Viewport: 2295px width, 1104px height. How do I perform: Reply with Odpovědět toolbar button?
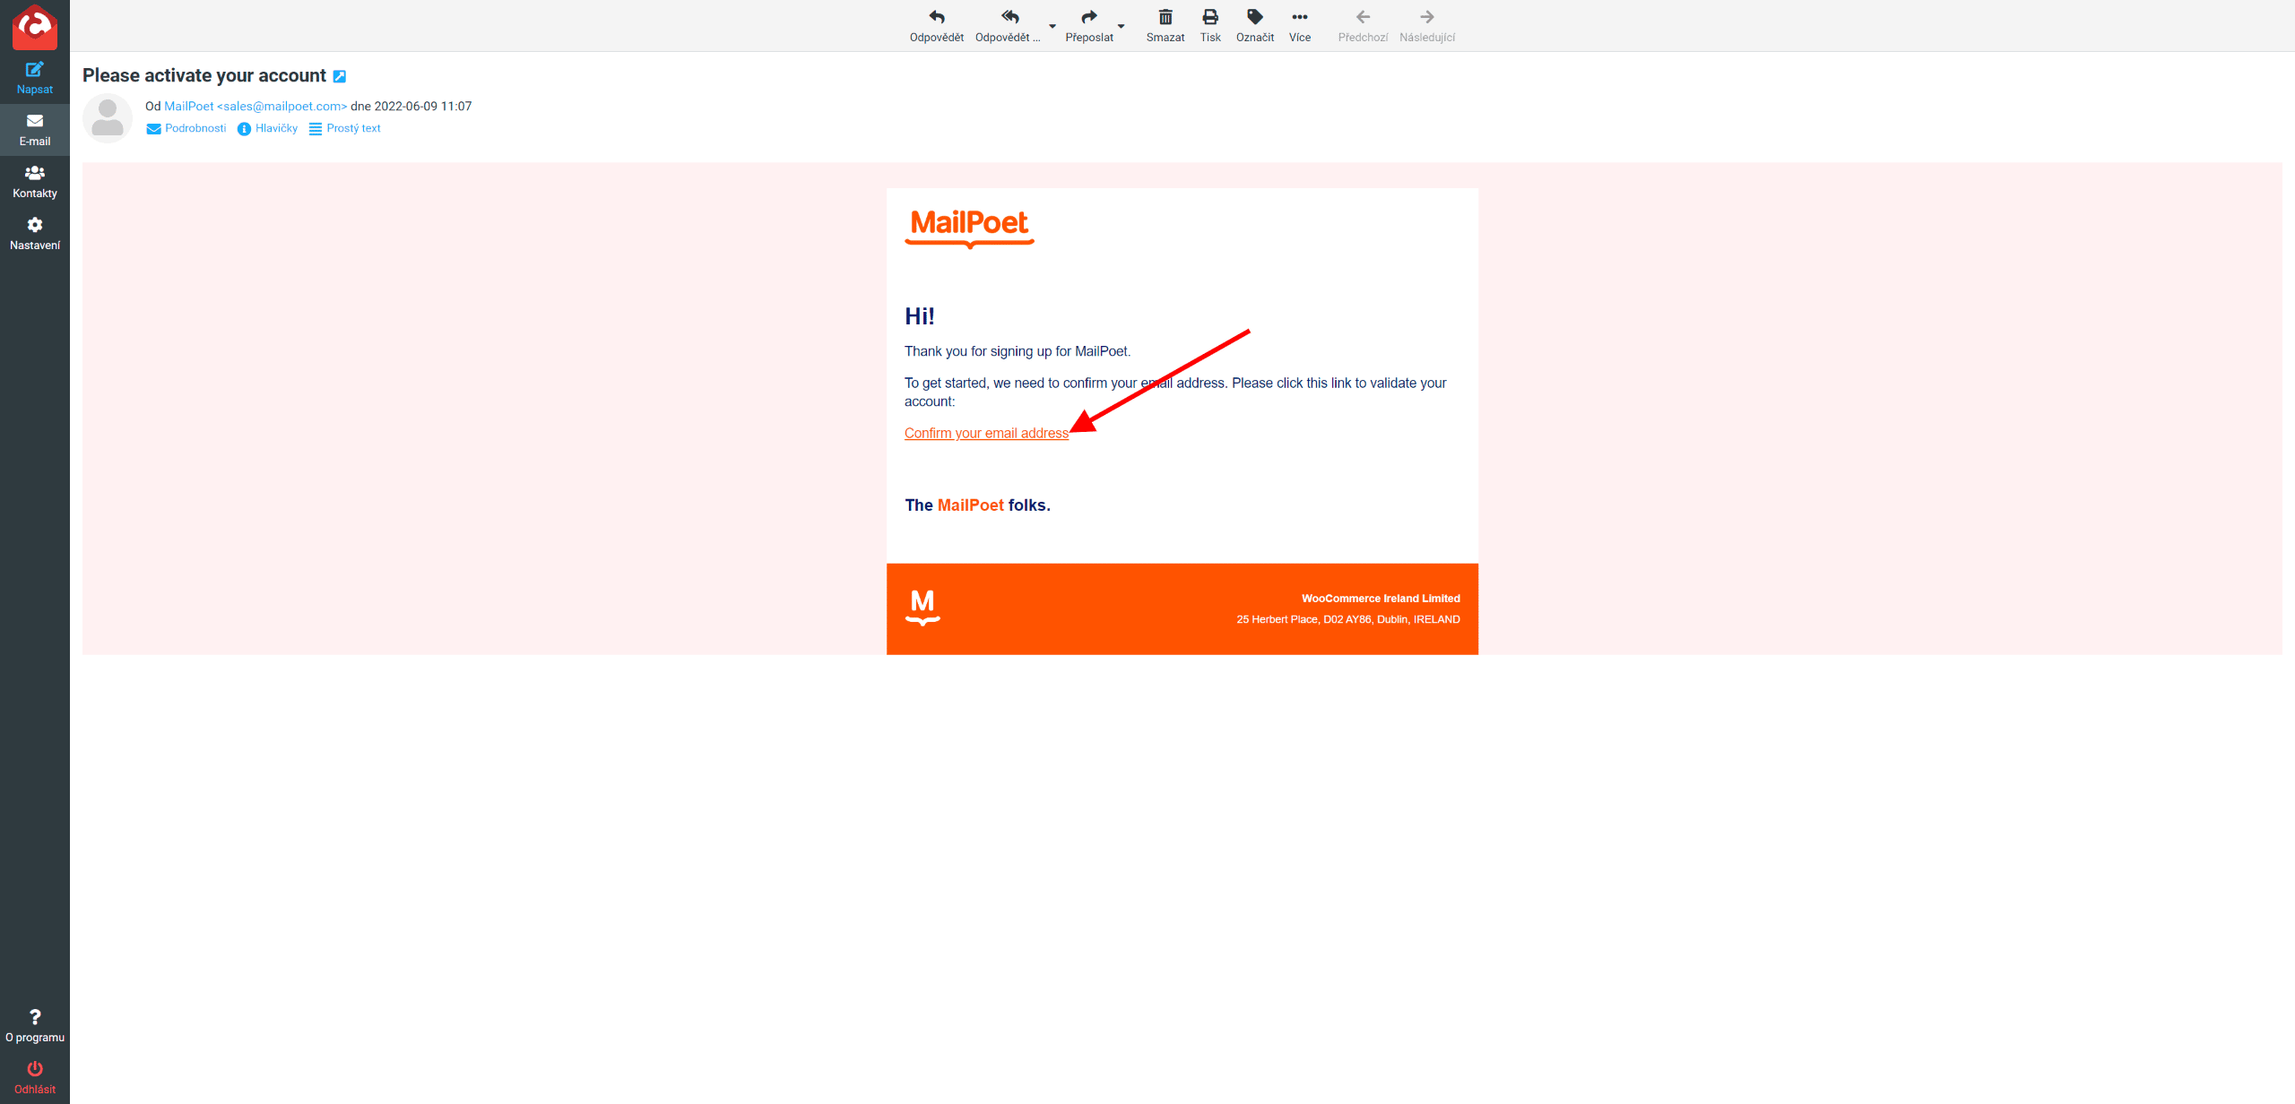936,26
